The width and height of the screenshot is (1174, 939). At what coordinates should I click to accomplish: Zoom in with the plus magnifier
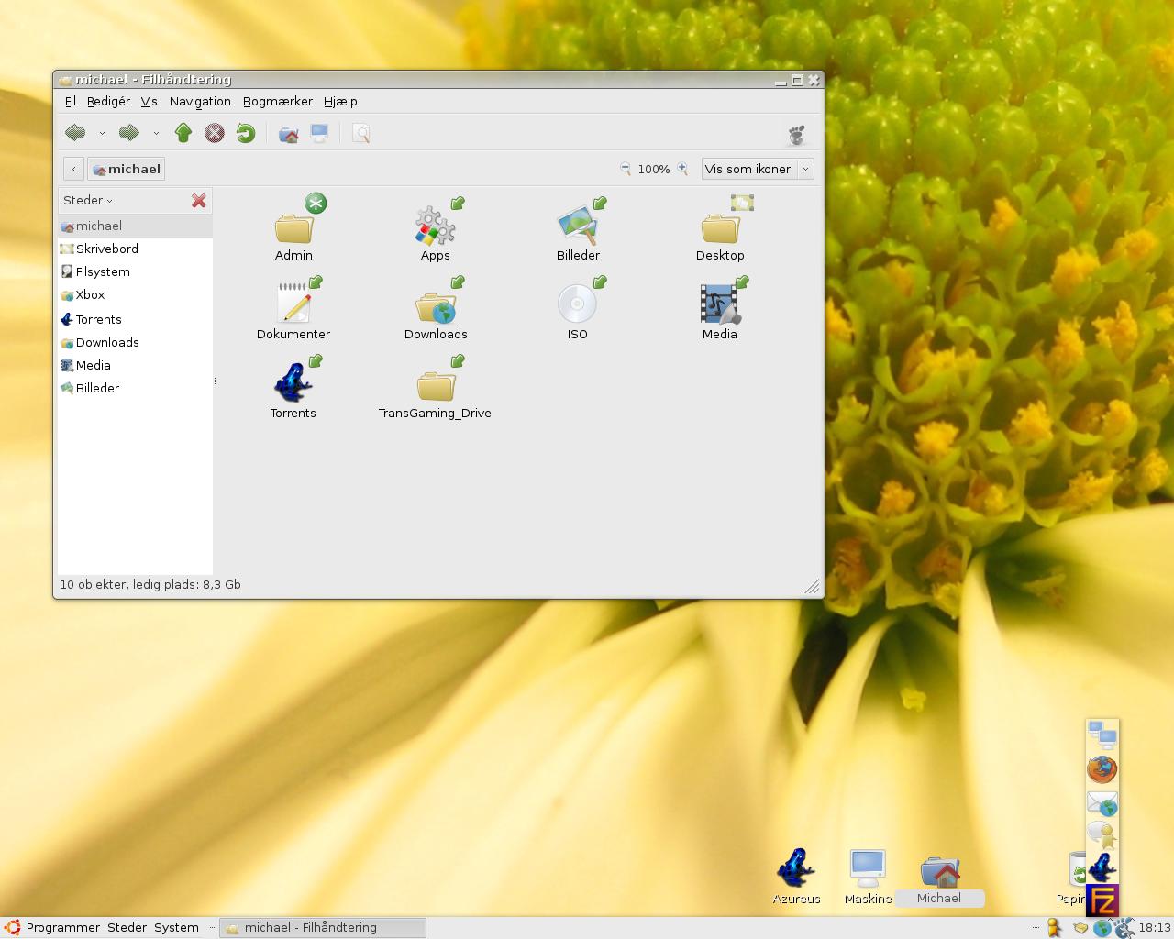point(682,169)
